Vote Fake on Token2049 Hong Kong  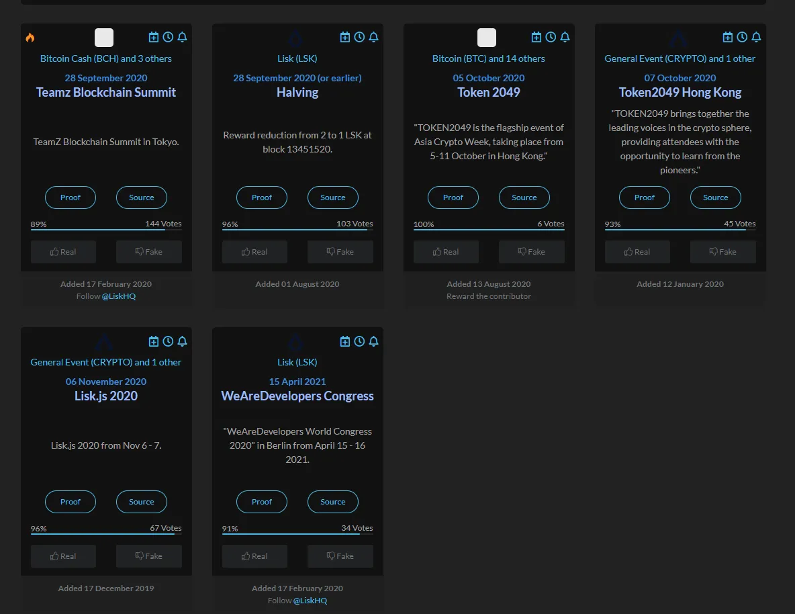(x=723, y=252)
